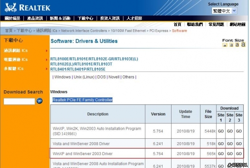250x168 pixels.
Task: Click Site 2 GO for Vista and WinServer 2008 Driver
Action: tap(230, 144)
